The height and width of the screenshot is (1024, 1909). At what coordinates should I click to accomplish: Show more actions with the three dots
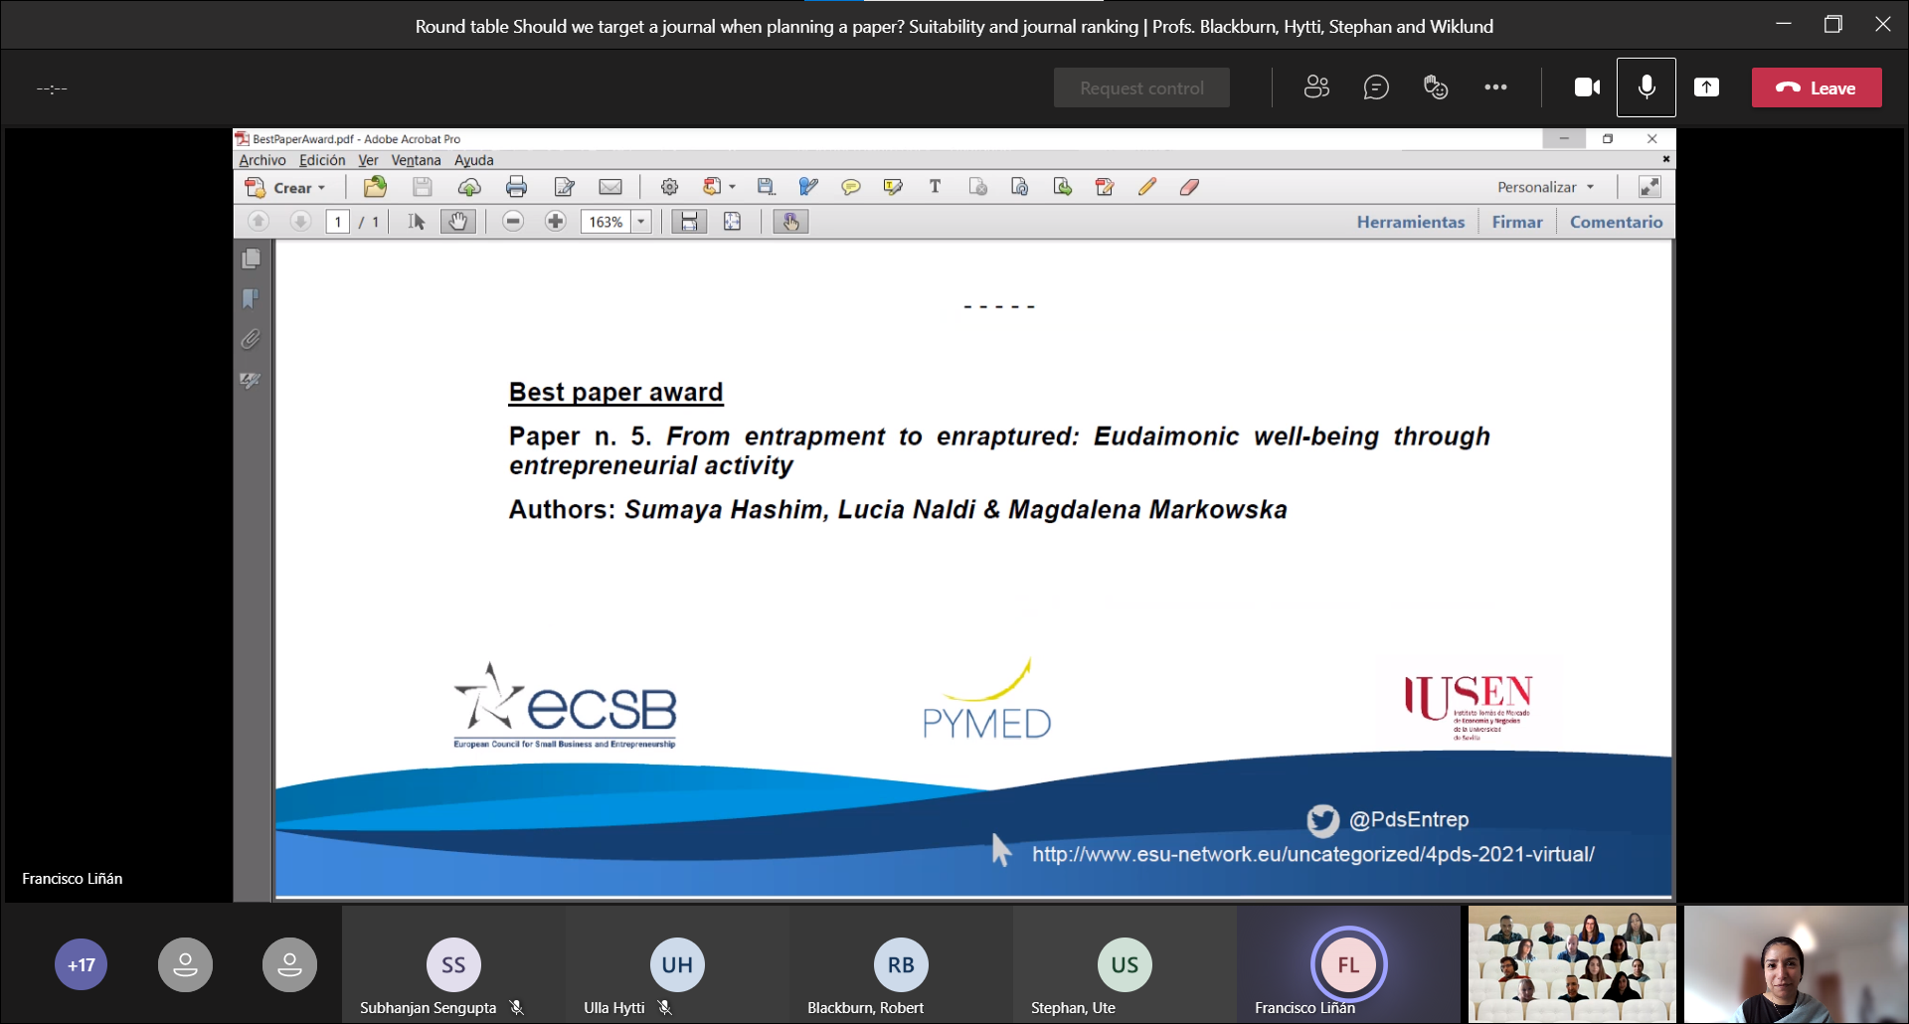coord(1495,87)
